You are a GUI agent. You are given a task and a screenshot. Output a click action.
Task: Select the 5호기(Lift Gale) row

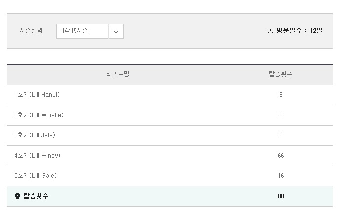pyautogui.click(x=170, y=176)
